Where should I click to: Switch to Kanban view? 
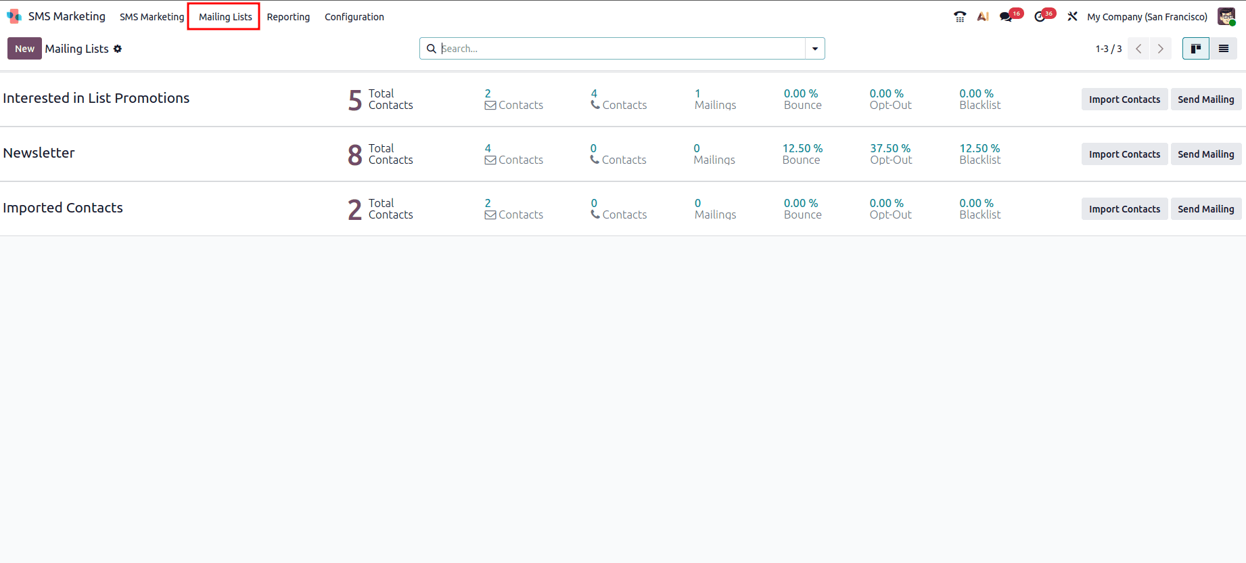coord(1196,48)
